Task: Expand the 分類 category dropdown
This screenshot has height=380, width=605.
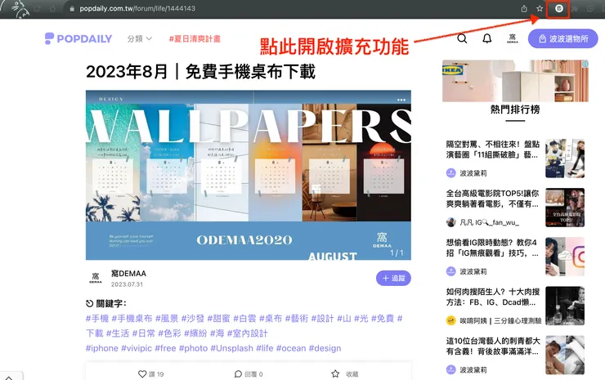Action: point(140,38)
